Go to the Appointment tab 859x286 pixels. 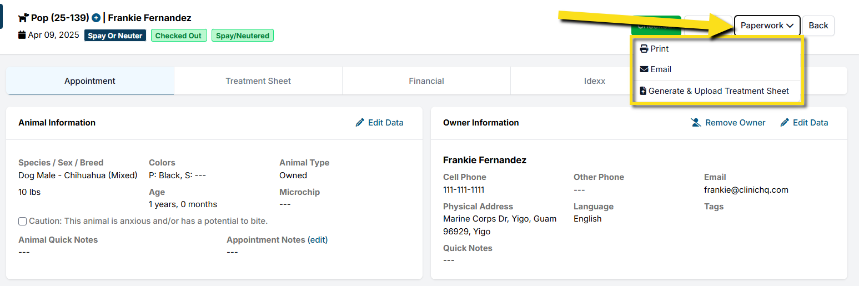pos(90,81)
